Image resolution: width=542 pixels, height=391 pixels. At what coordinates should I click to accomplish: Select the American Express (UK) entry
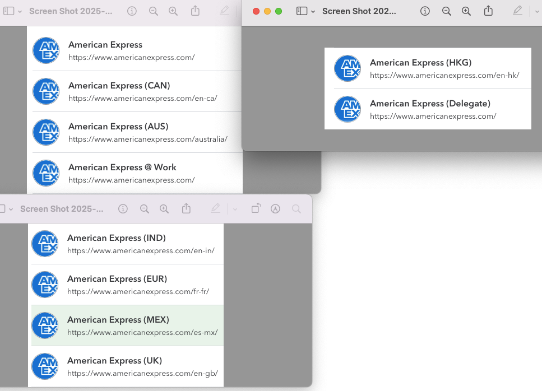126,366
